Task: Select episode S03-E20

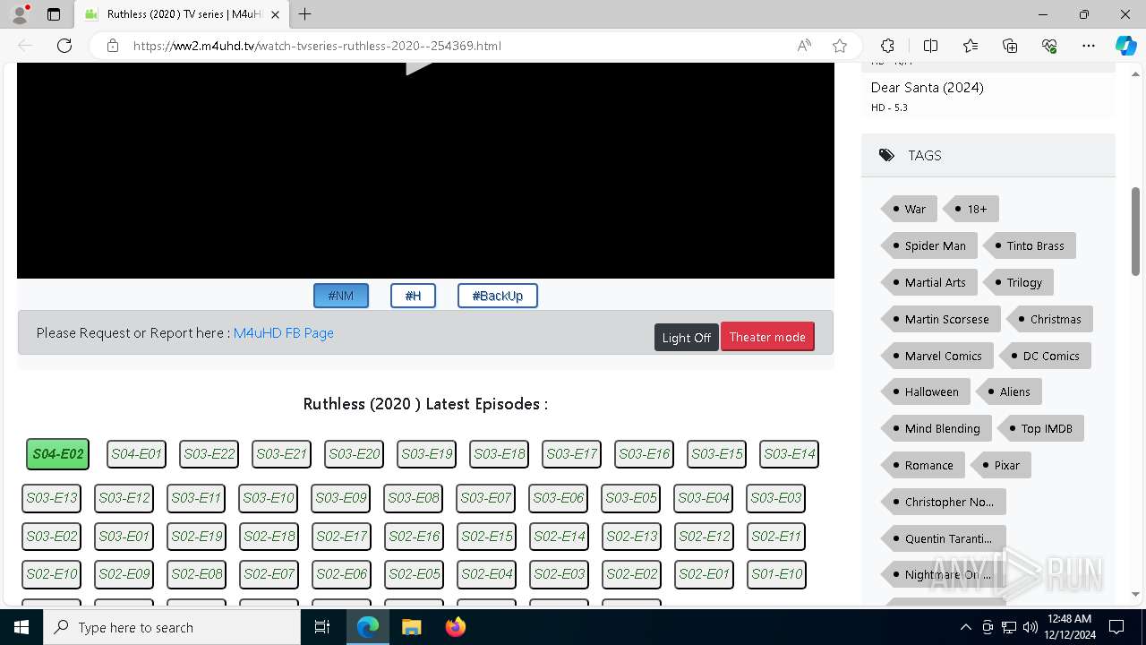Action: coord(354,454)
